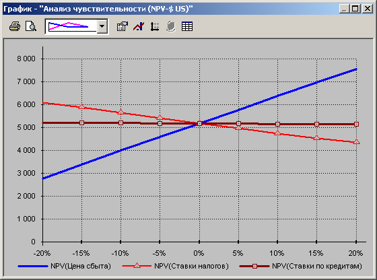Click the print chart icon

click(x=15, y=26)
